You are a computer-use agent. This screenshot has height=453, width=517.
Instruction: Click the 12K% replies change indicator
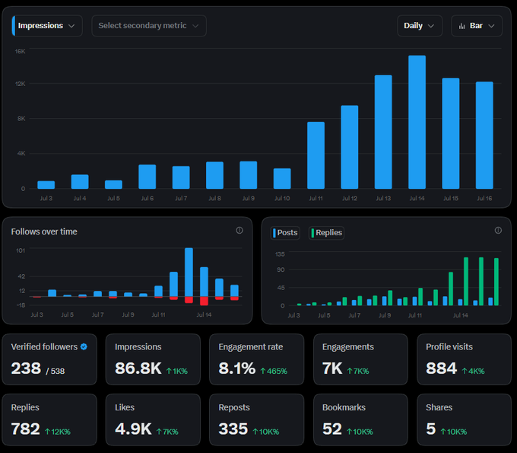tap(58, 432)
